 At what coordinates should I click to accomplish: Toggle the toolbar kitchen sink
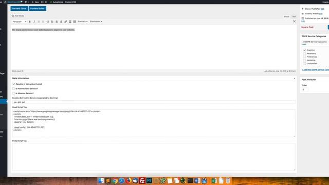tap(75, 22)
